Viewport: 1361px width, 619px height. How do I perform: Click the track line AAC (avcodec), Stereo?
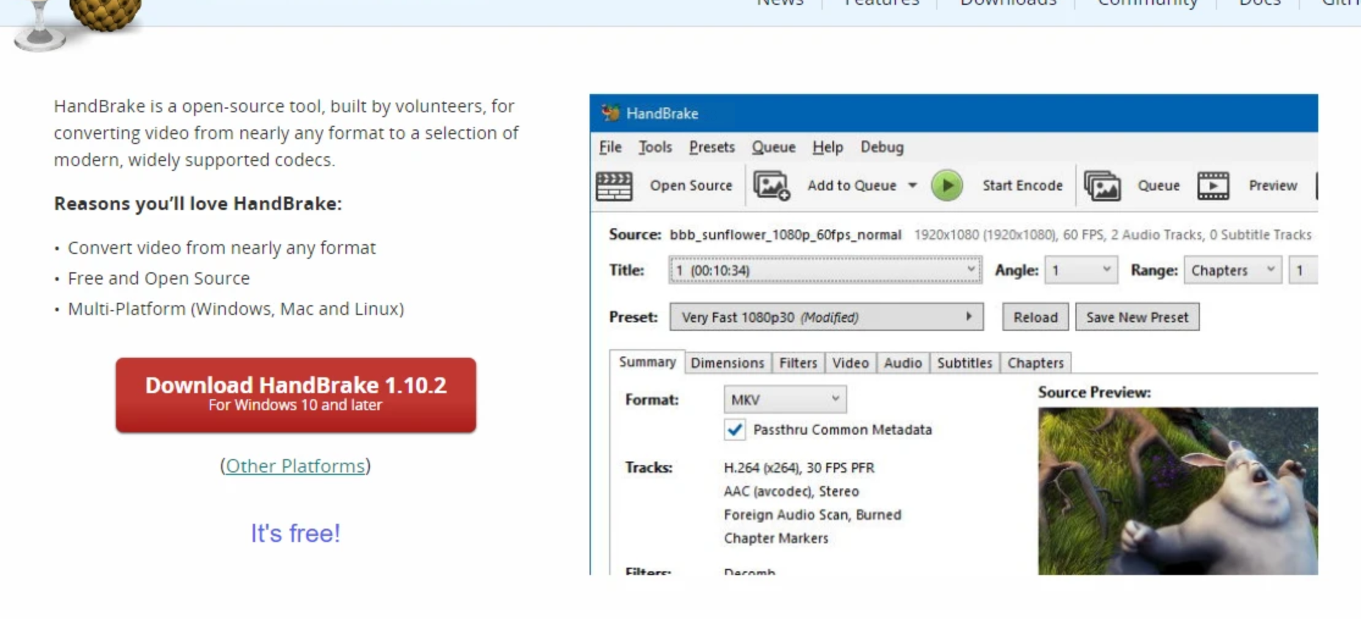click(x=791, y=491)
